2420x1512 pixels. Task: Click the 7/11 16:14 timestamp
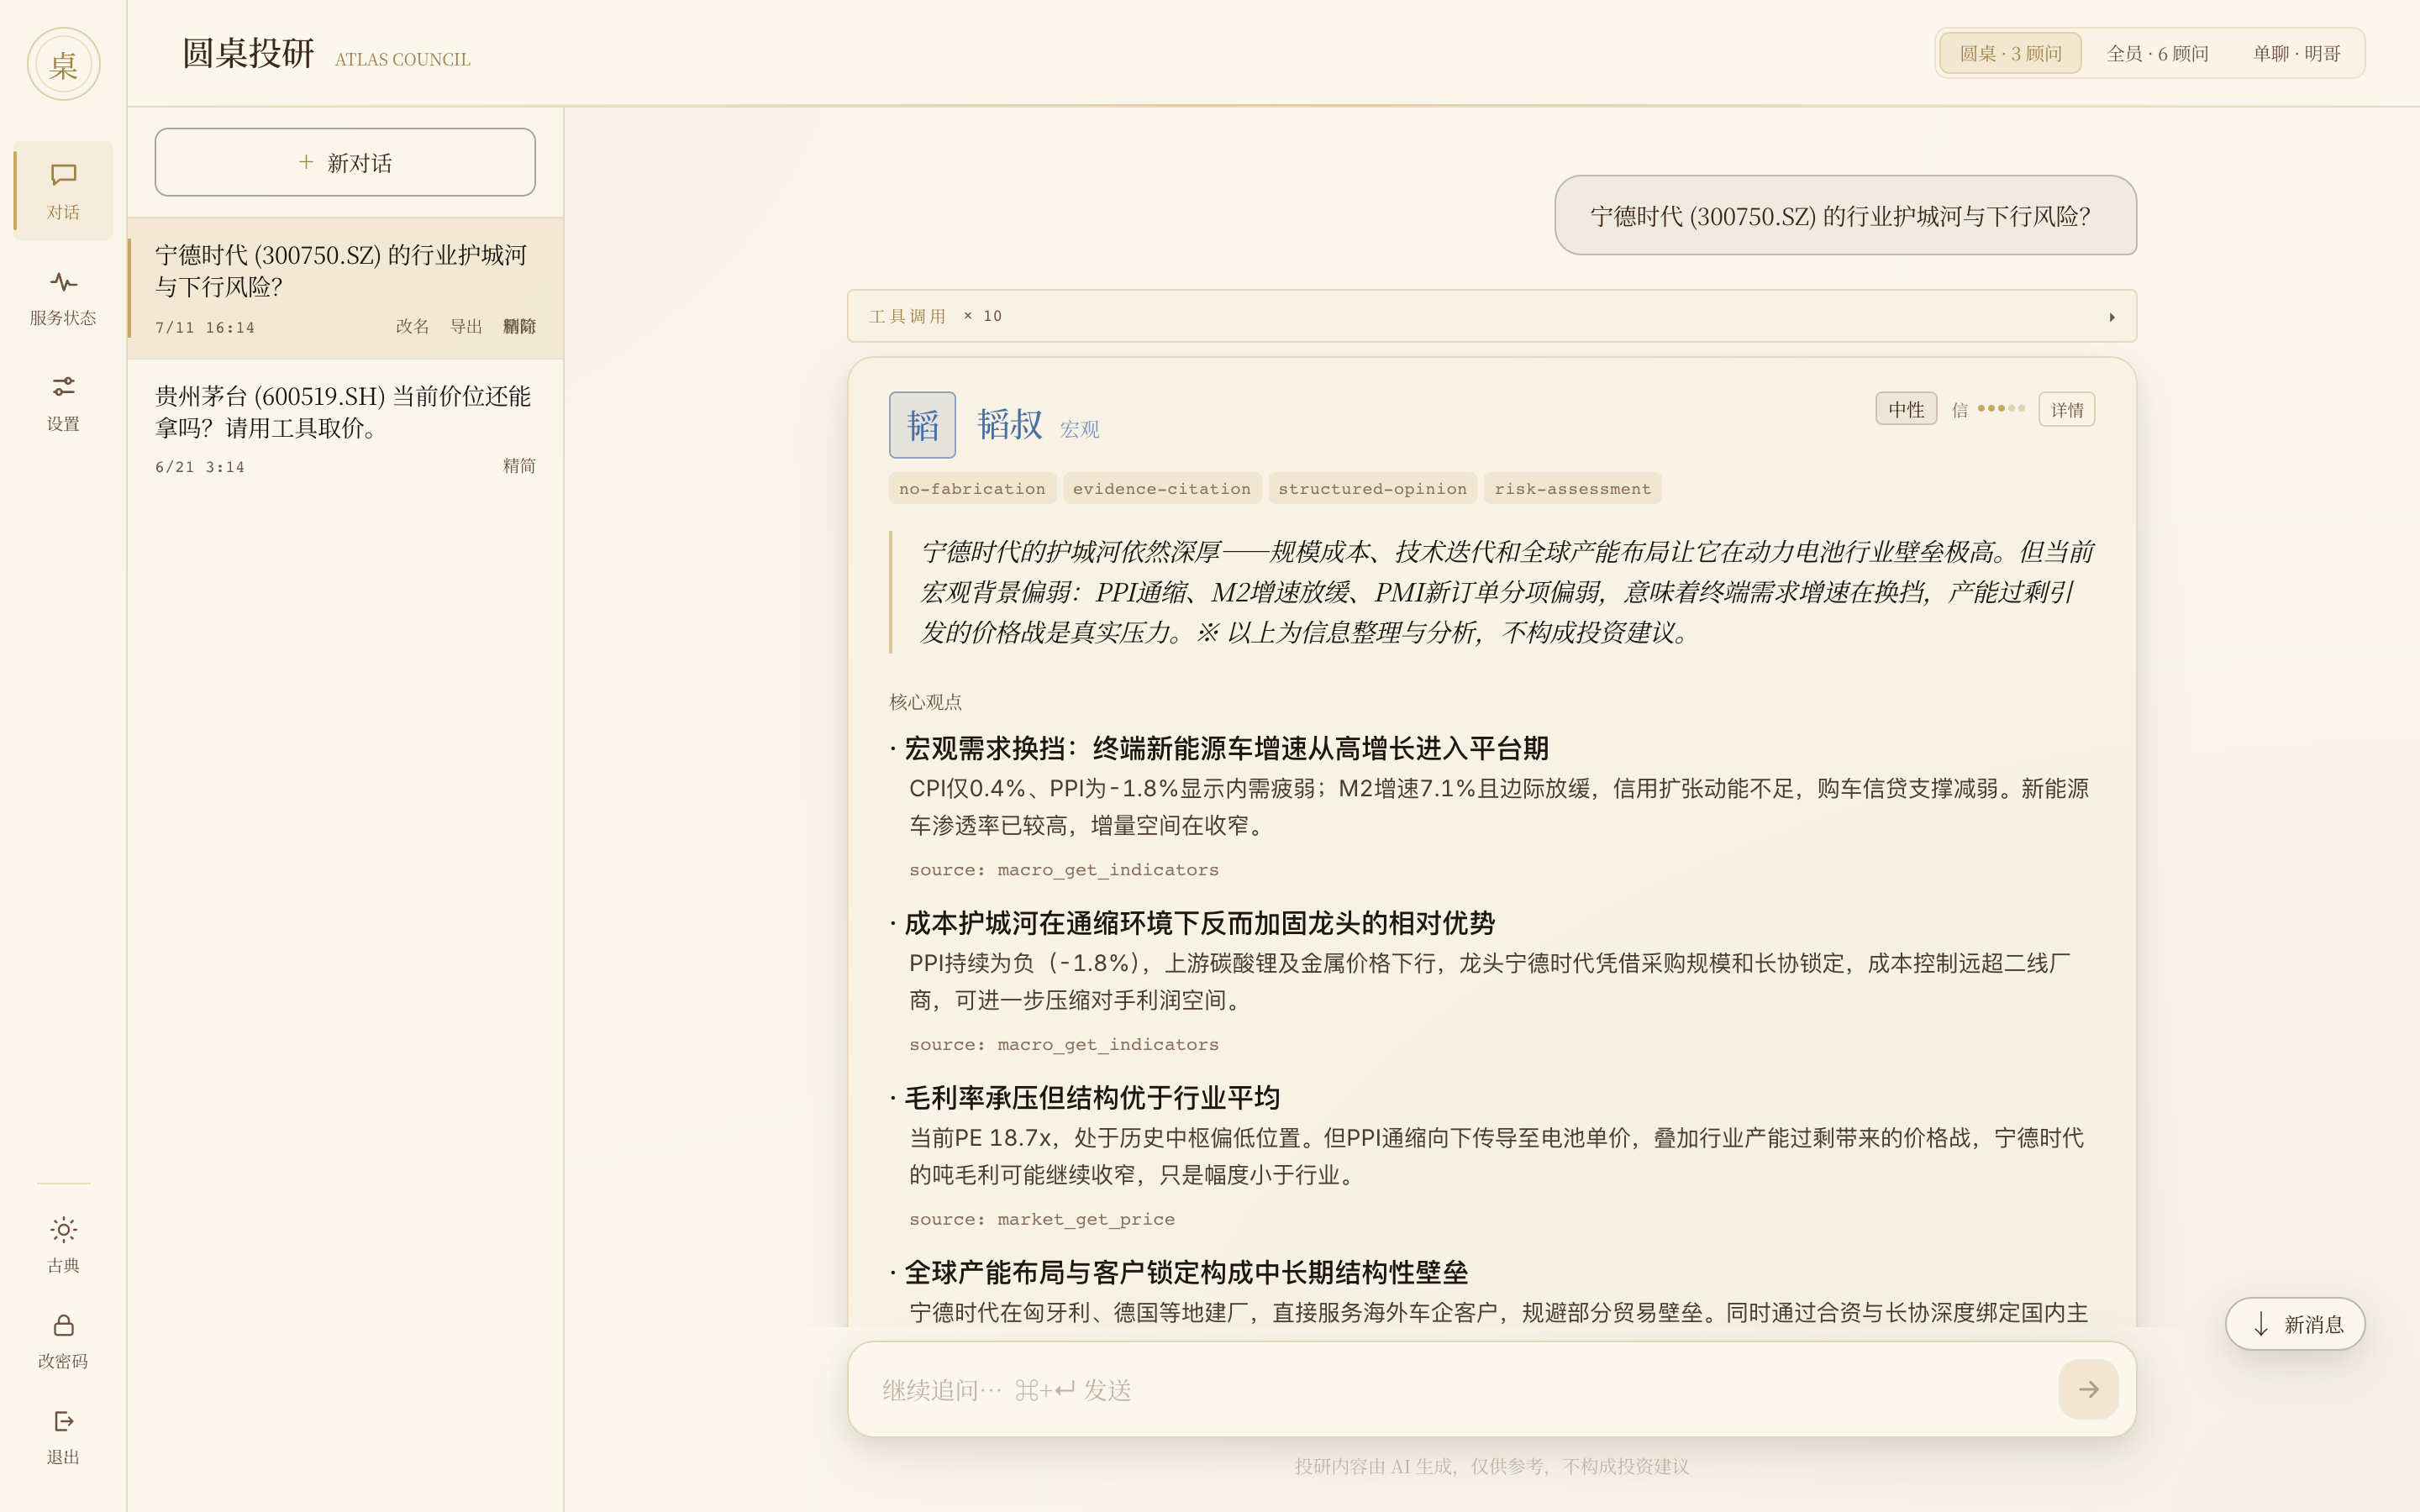(x=205, y=327)
